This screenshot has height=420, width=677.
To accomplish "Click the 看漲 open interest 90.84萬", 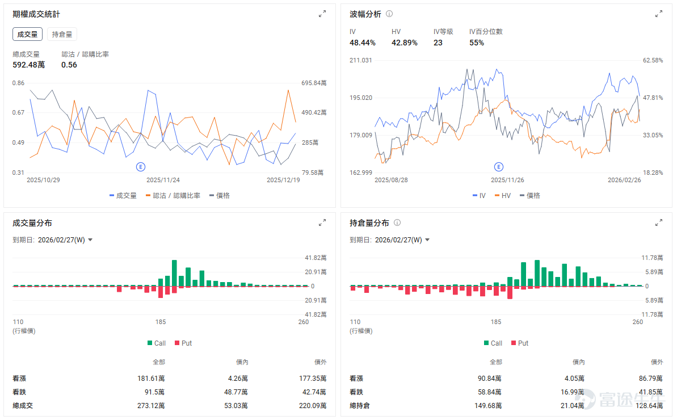I will coord(490,379).
